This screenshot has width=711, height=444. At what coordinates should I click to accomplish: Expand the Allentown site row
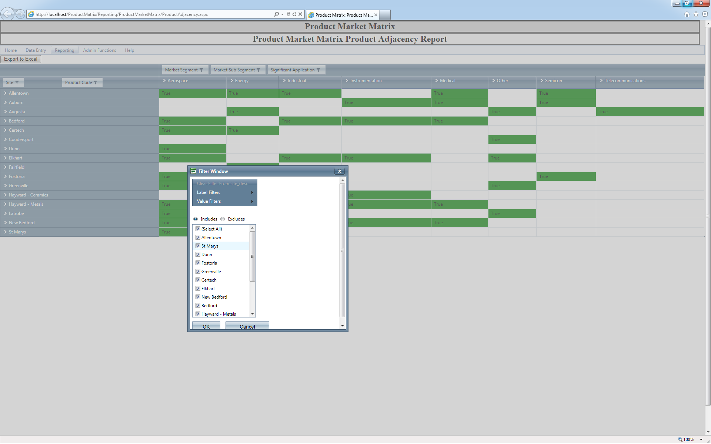(6, 93)
